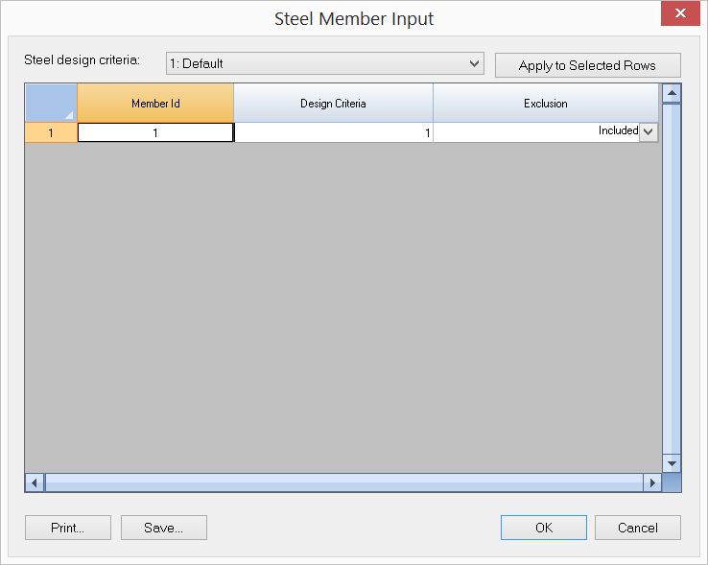Select the Member Id column header
708x565 pixels.
point(155,104)
